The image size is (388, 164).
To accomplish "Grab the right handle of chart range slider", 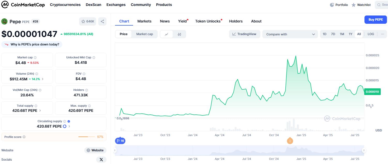I will 364,150.
